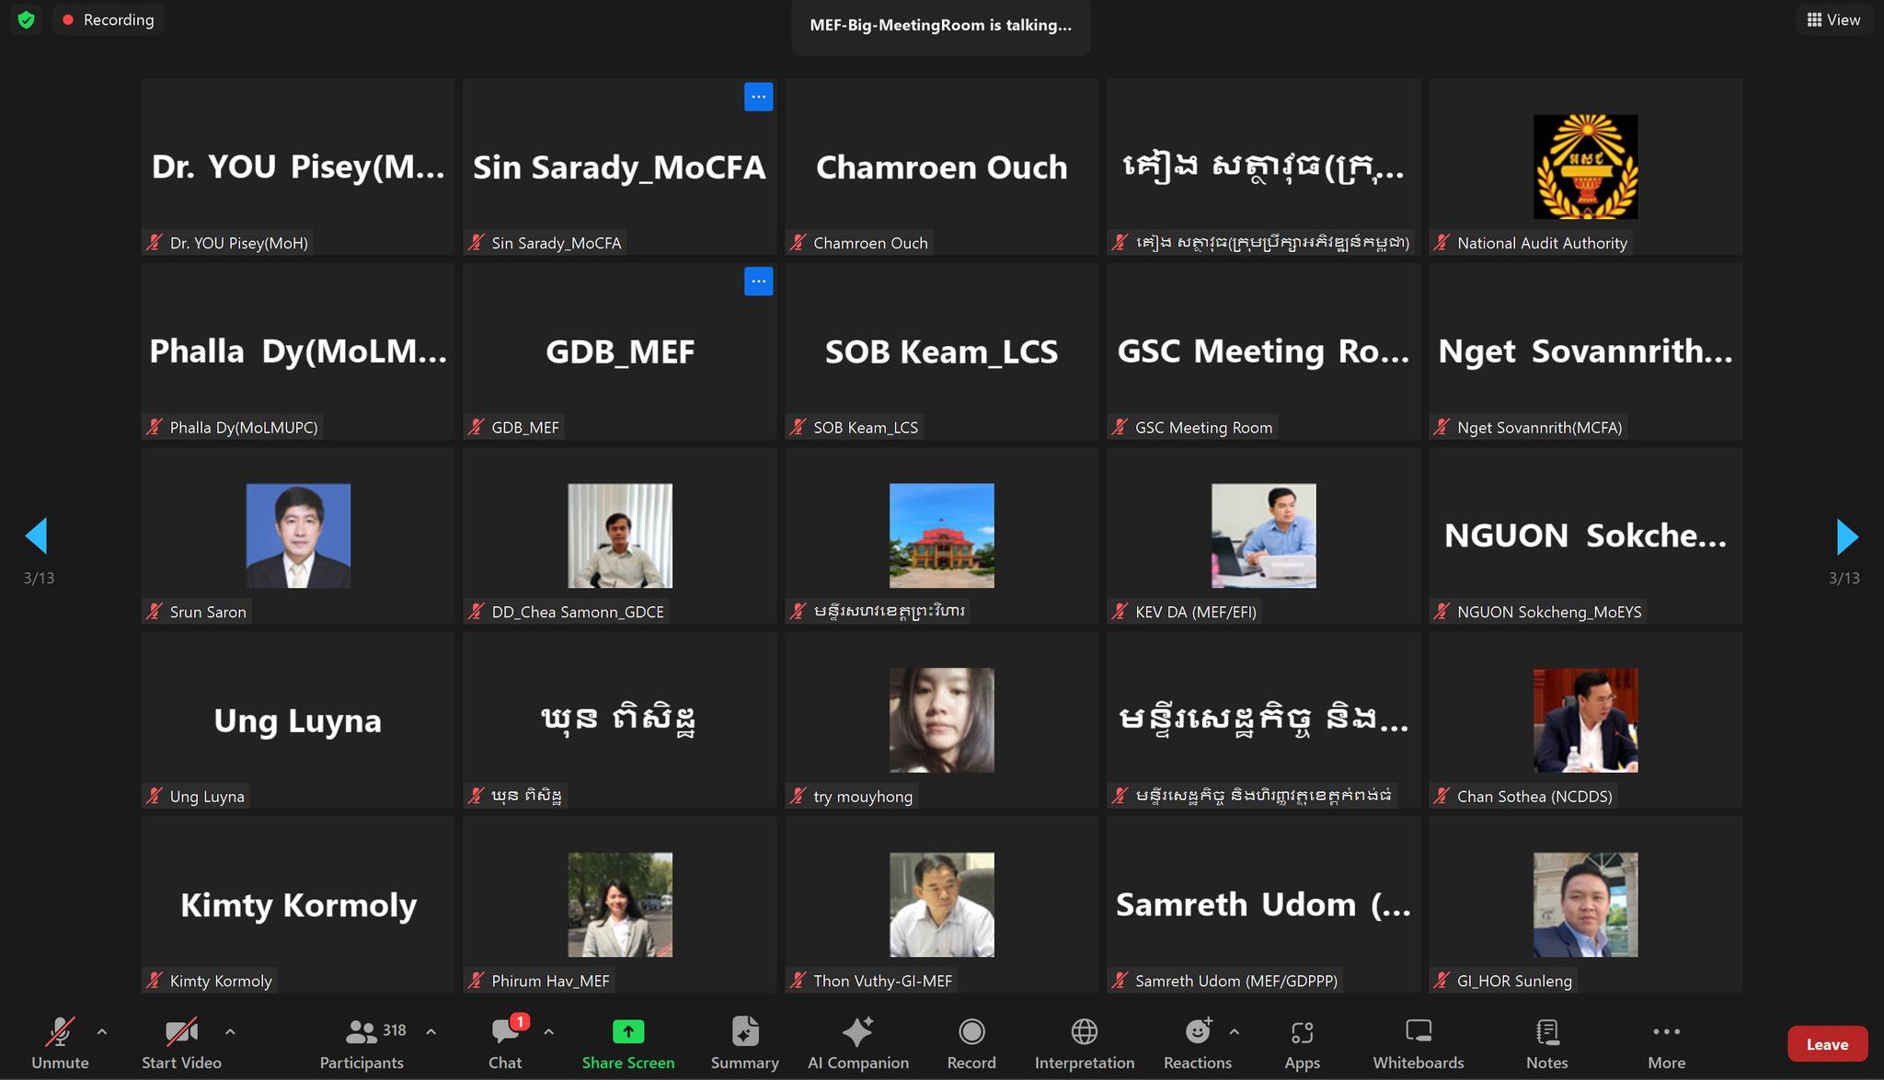Expand the Reactions arrow menu

pyautogui.click(x=1235, y=1032)
